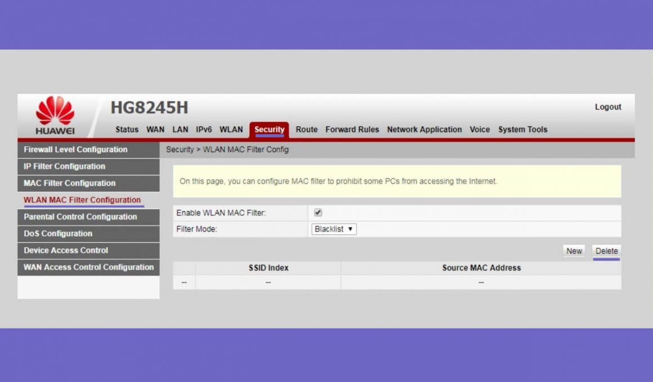The image size is (653, 382).
Task: Open the IPv6 tab
Action: (204, 129)
